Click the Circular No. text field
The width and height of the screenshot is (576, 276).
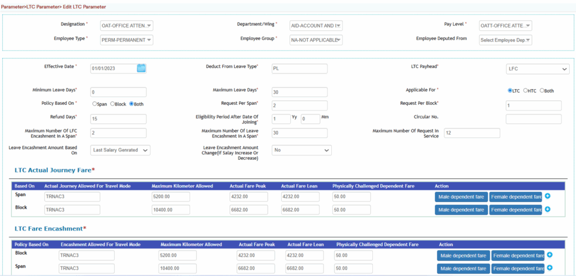pos(533,119)
